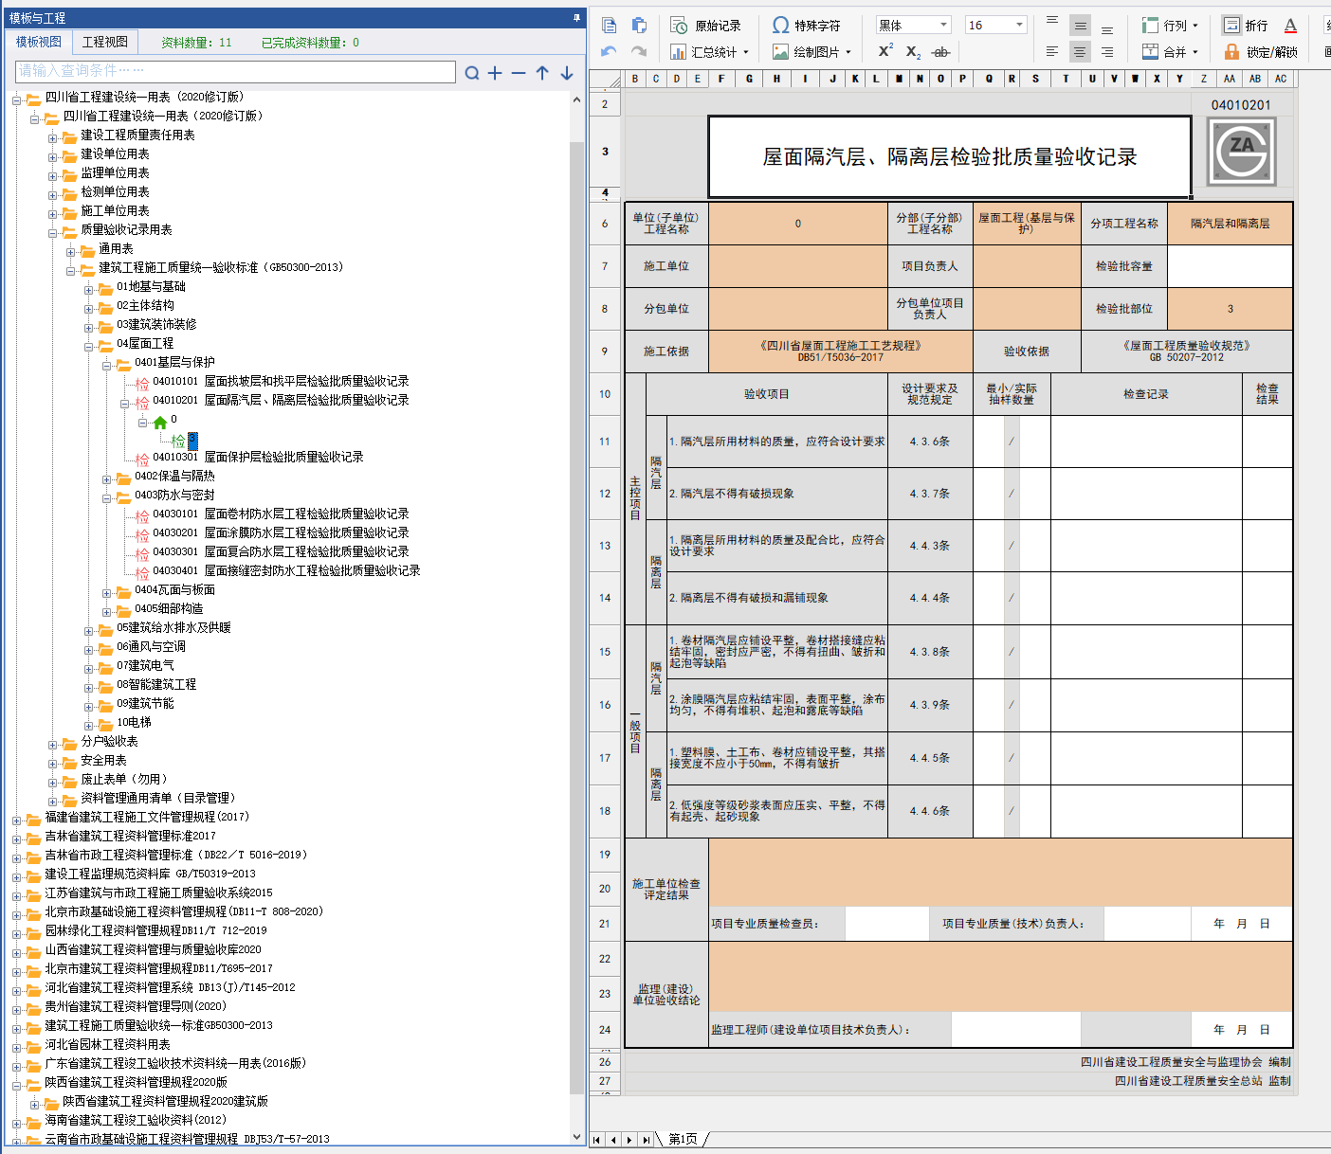Collapse the 0403防水与密封 node
This screenshot has width=1331, height=1154.
tap(106, 497)
